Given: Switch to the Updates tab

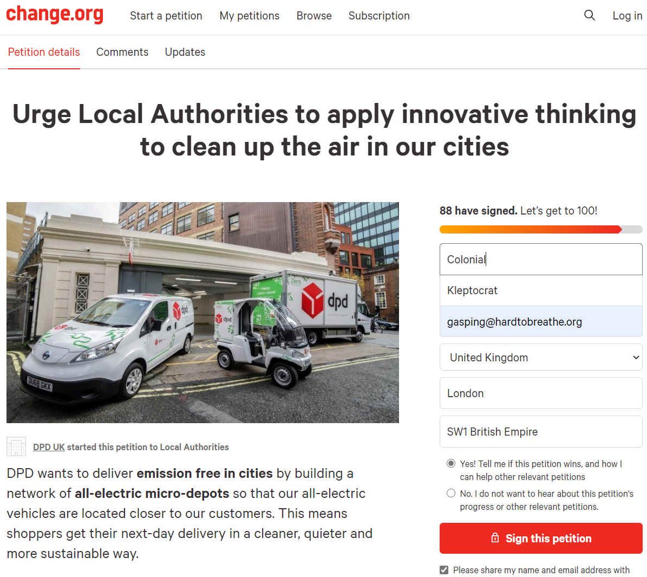Looking at the screenshot, I should point(185,52).
